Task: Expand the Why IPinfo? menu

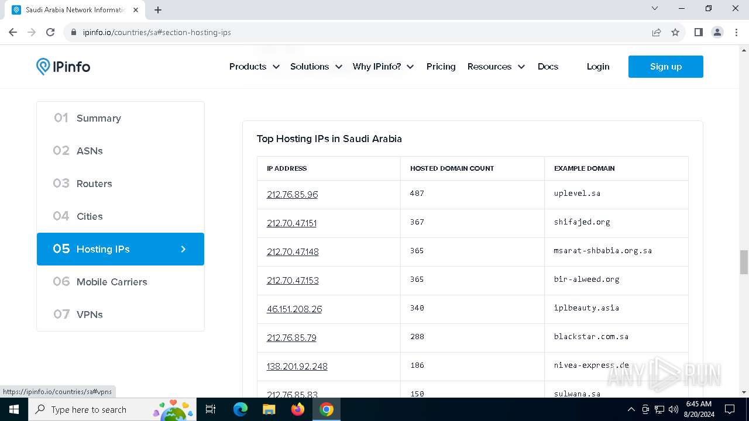Action: (383, 67)
